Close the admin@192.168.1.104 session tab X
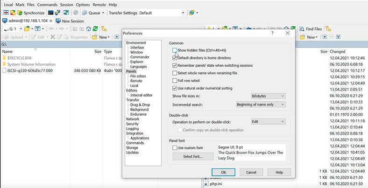 [51, 21]
